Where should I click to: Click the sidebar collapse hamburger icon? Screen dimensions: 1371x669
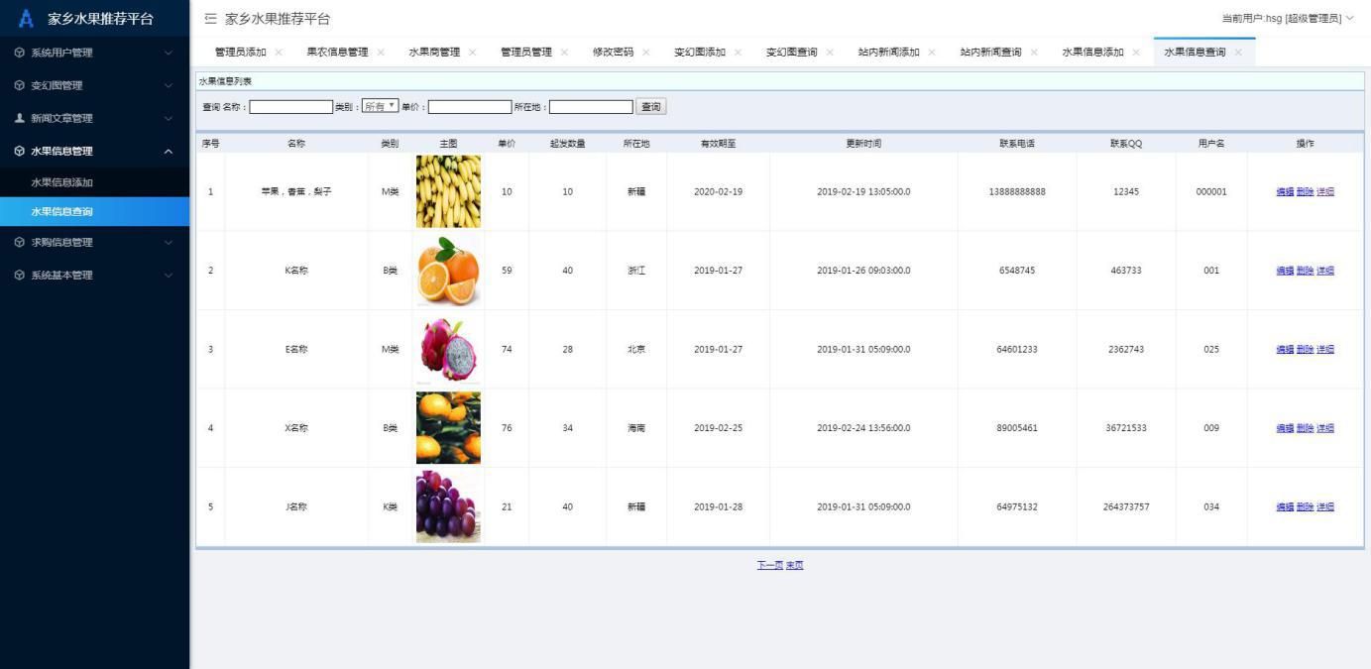click(210, 19)
